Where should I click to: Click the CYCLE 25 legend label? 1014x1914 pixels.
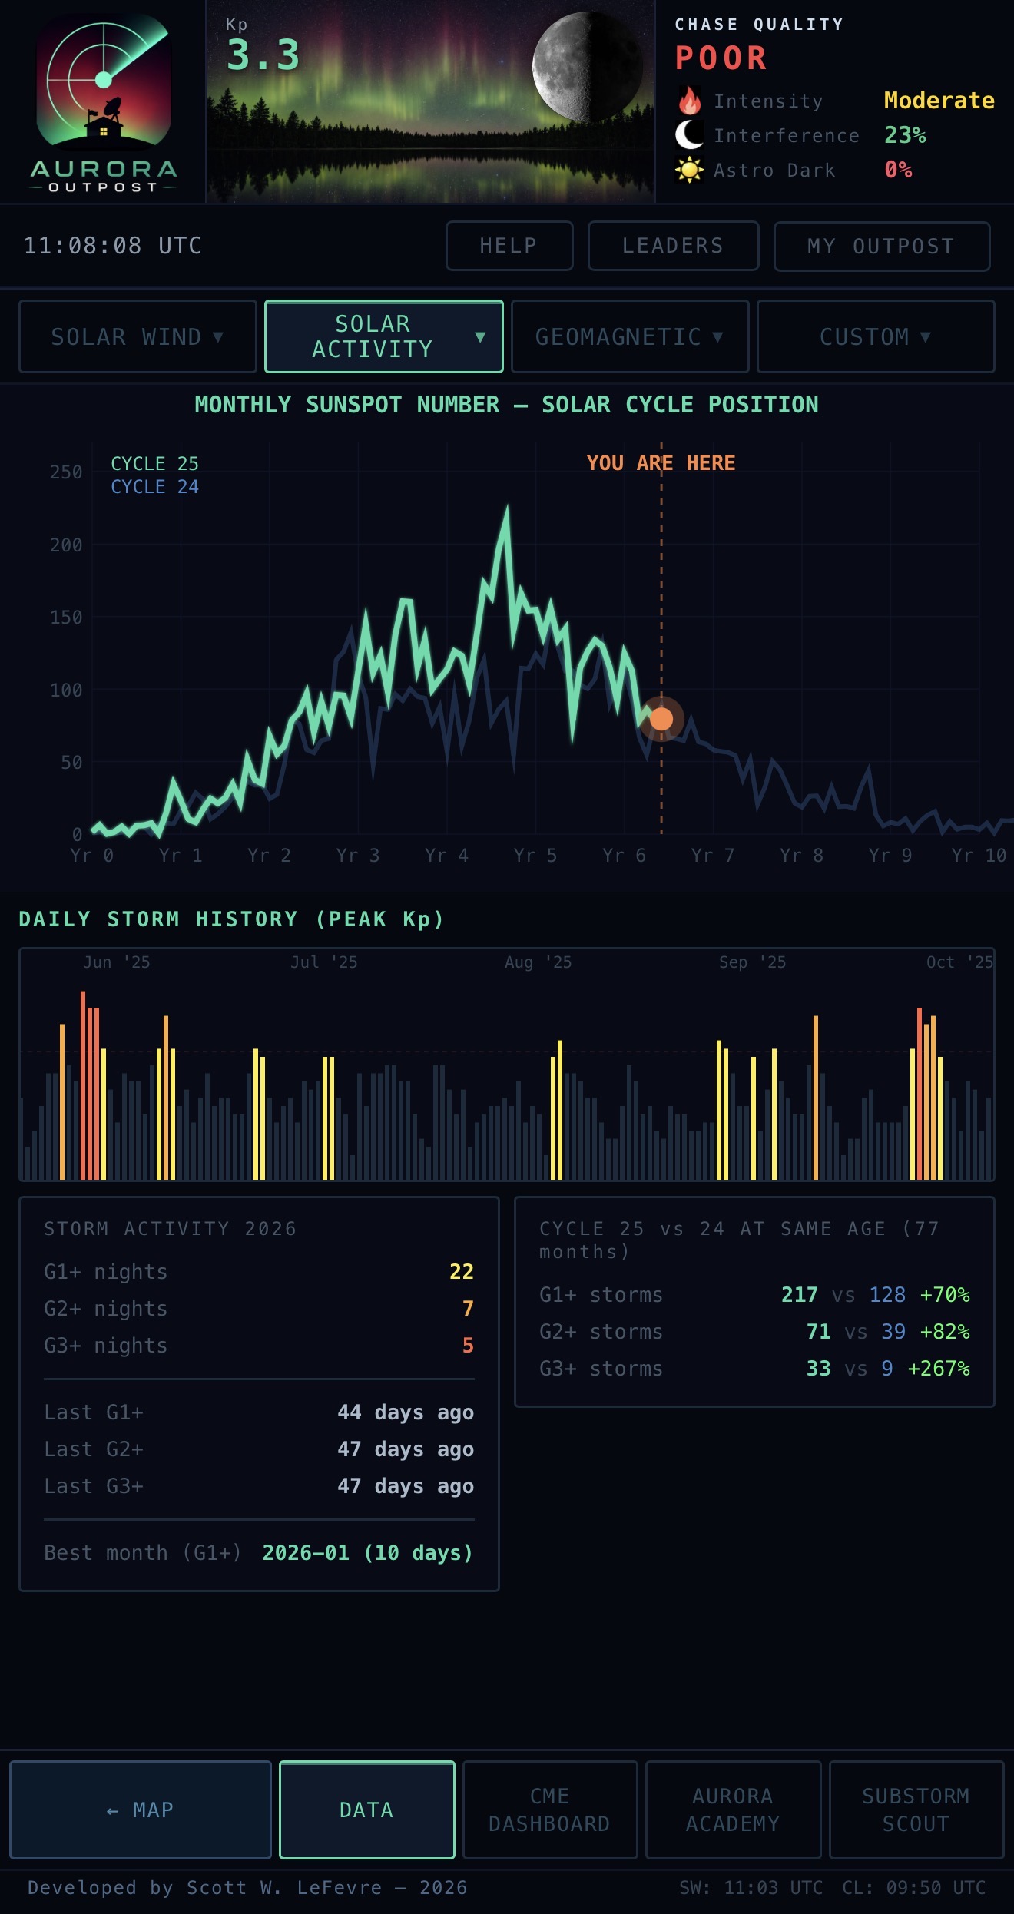(x=154, y=464)
